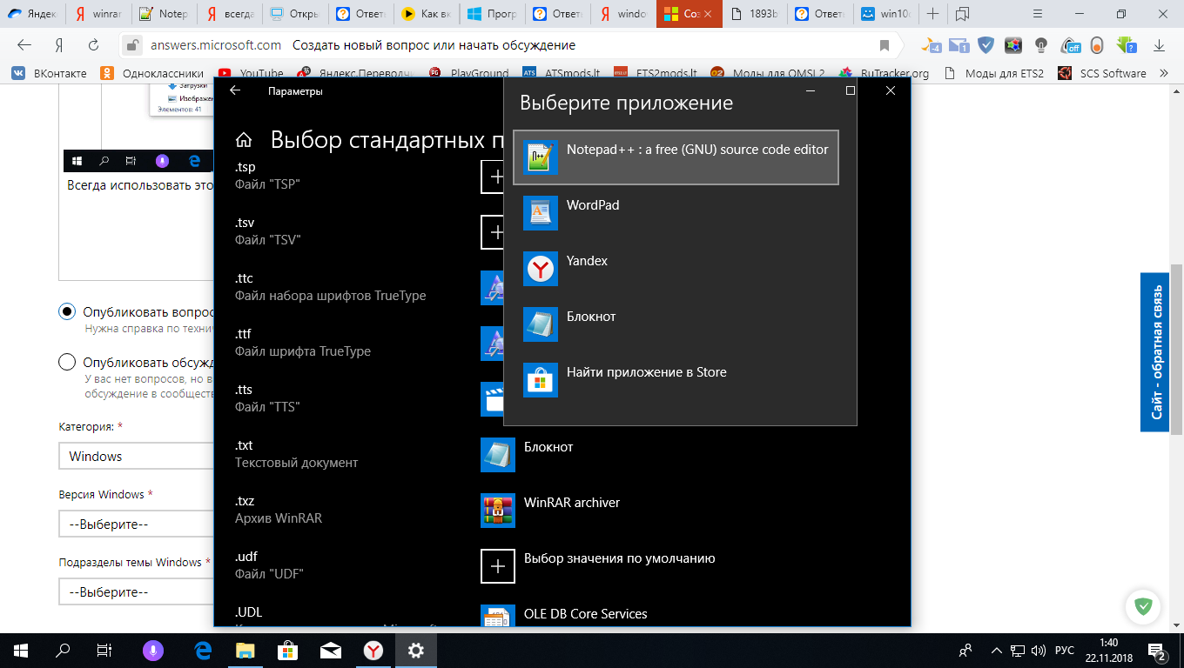Click OLE DB Core Services icon
This screenshot has width=1184, height=668.
click(497, 616)
